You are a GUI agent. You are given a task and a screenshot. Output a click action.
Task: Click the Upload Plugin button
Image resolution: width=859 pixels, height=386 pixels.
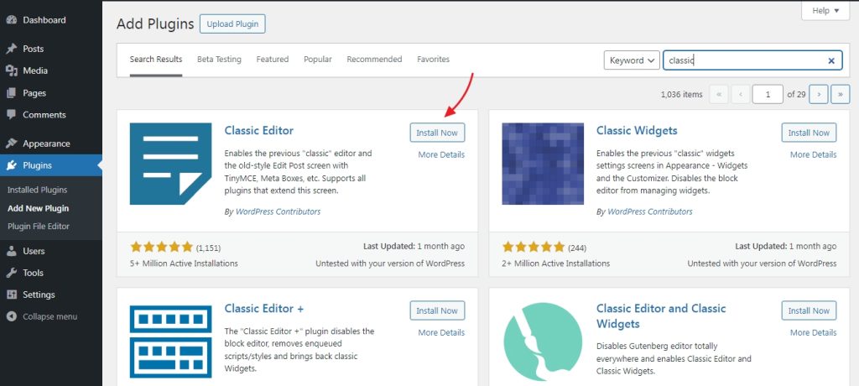click(232, 24)
